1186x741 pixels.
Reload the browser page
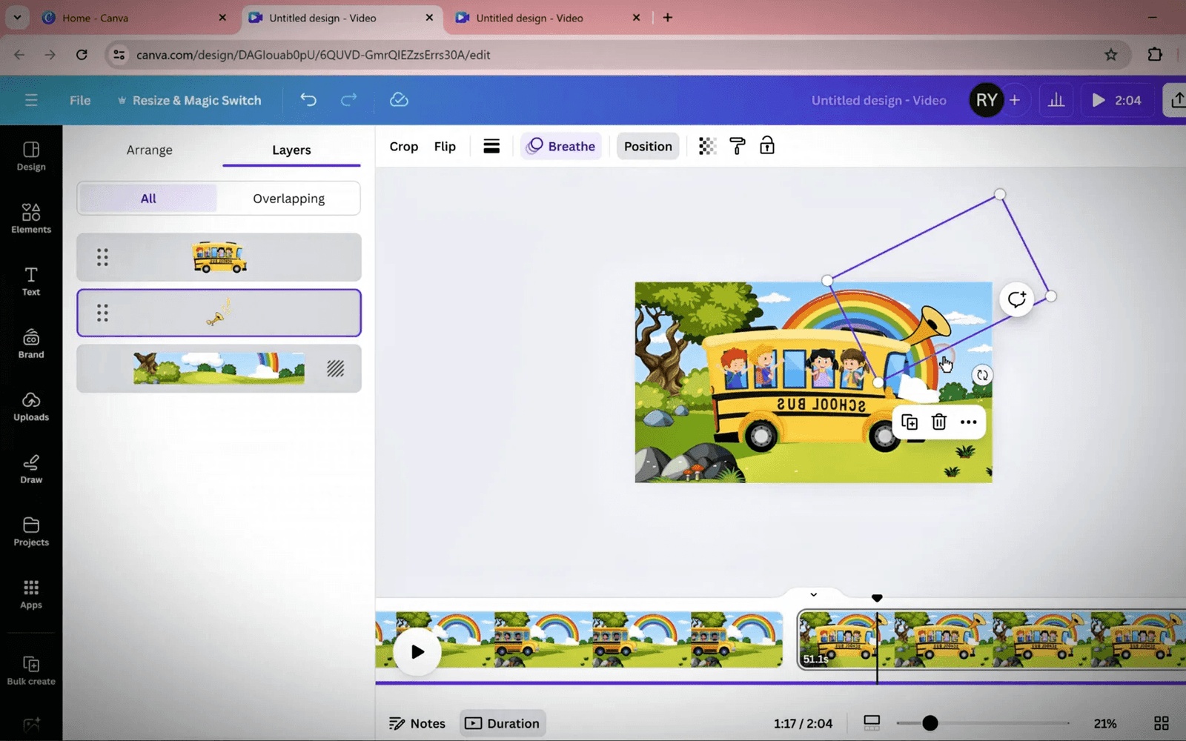point(82,54)
